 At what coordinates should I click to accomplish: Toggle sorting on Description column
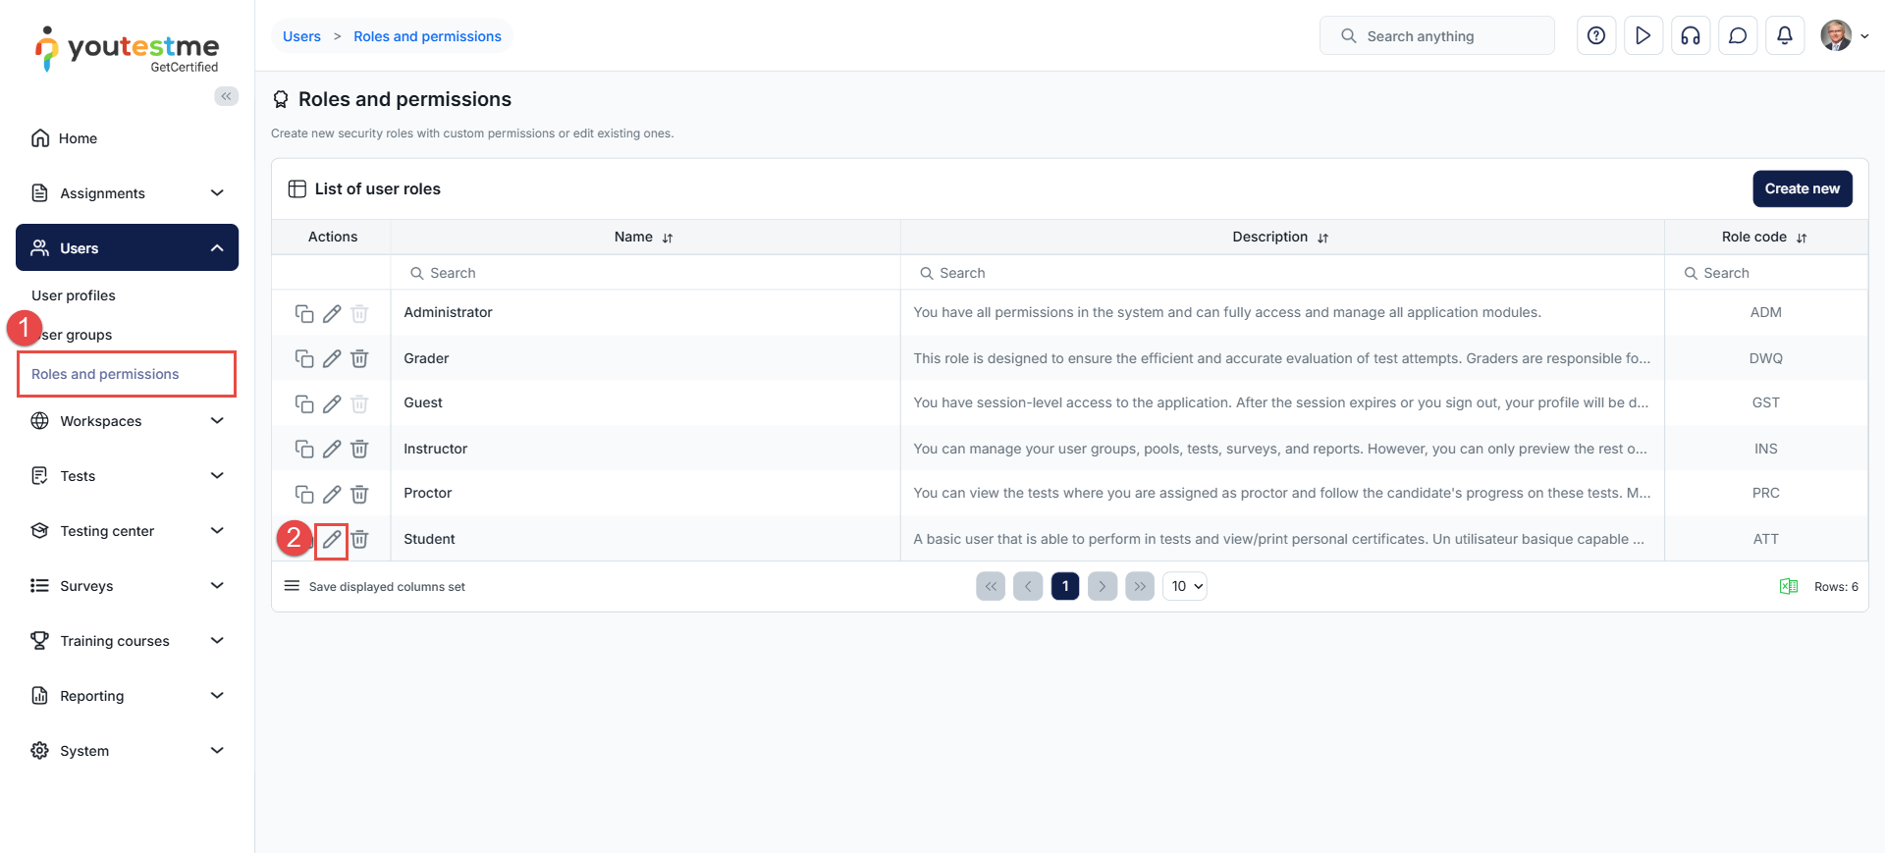(1322, 238)
